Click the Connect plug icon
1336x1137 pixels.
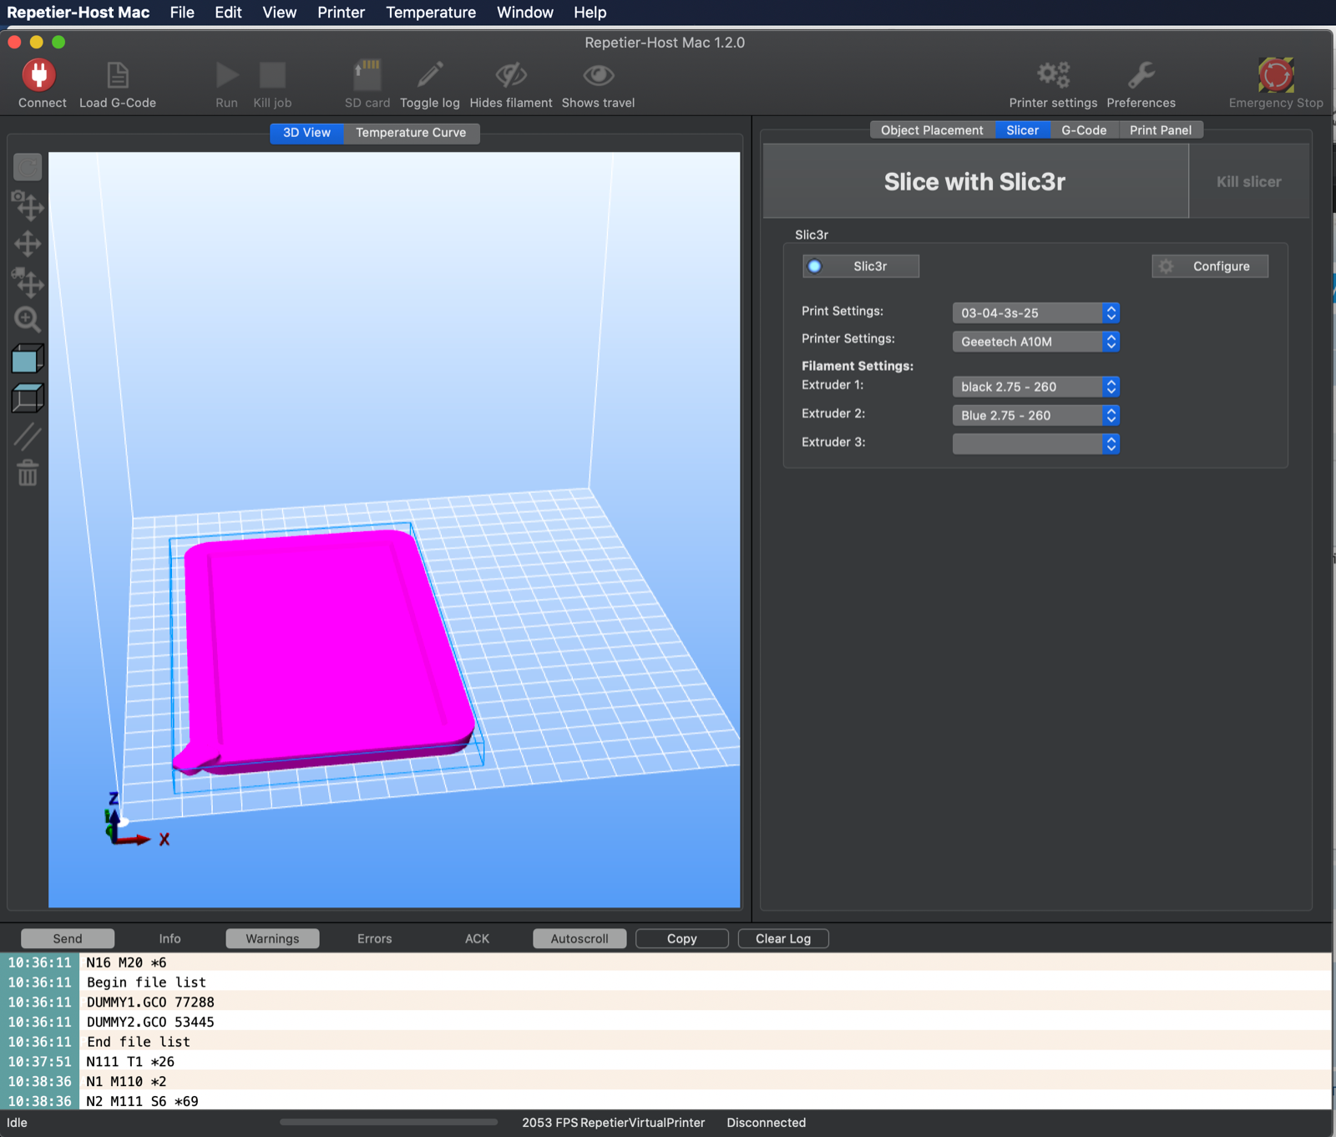tap(38, 76)
